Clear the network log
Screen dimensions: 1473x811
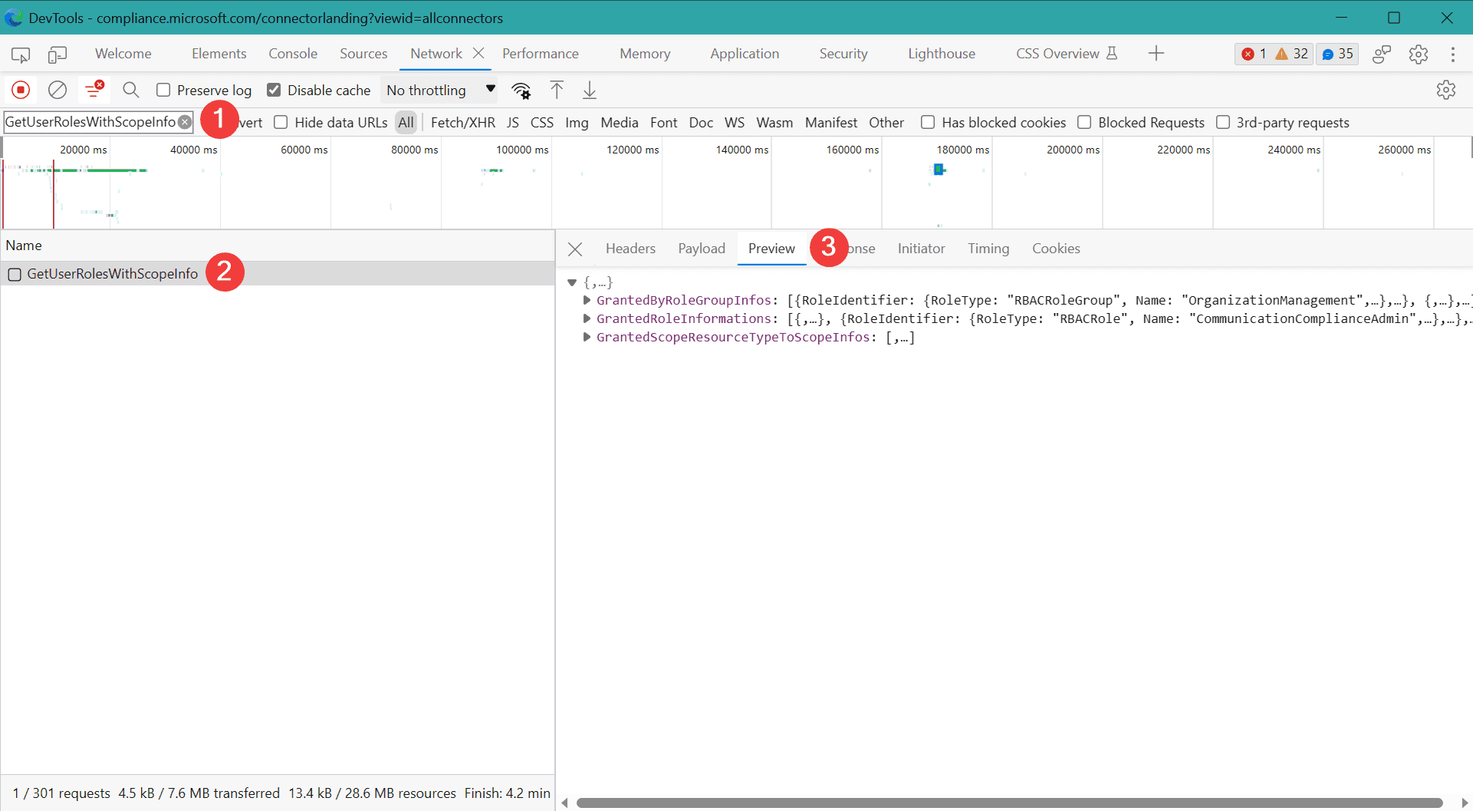[58, 91]
